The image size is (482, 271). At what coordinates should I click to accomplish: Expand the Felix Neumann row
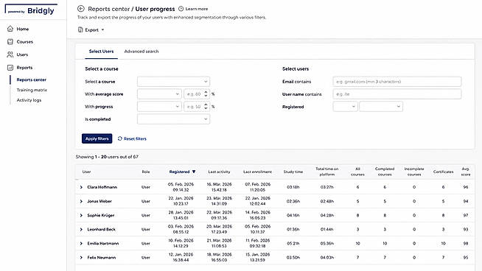(x=81, y=258)
